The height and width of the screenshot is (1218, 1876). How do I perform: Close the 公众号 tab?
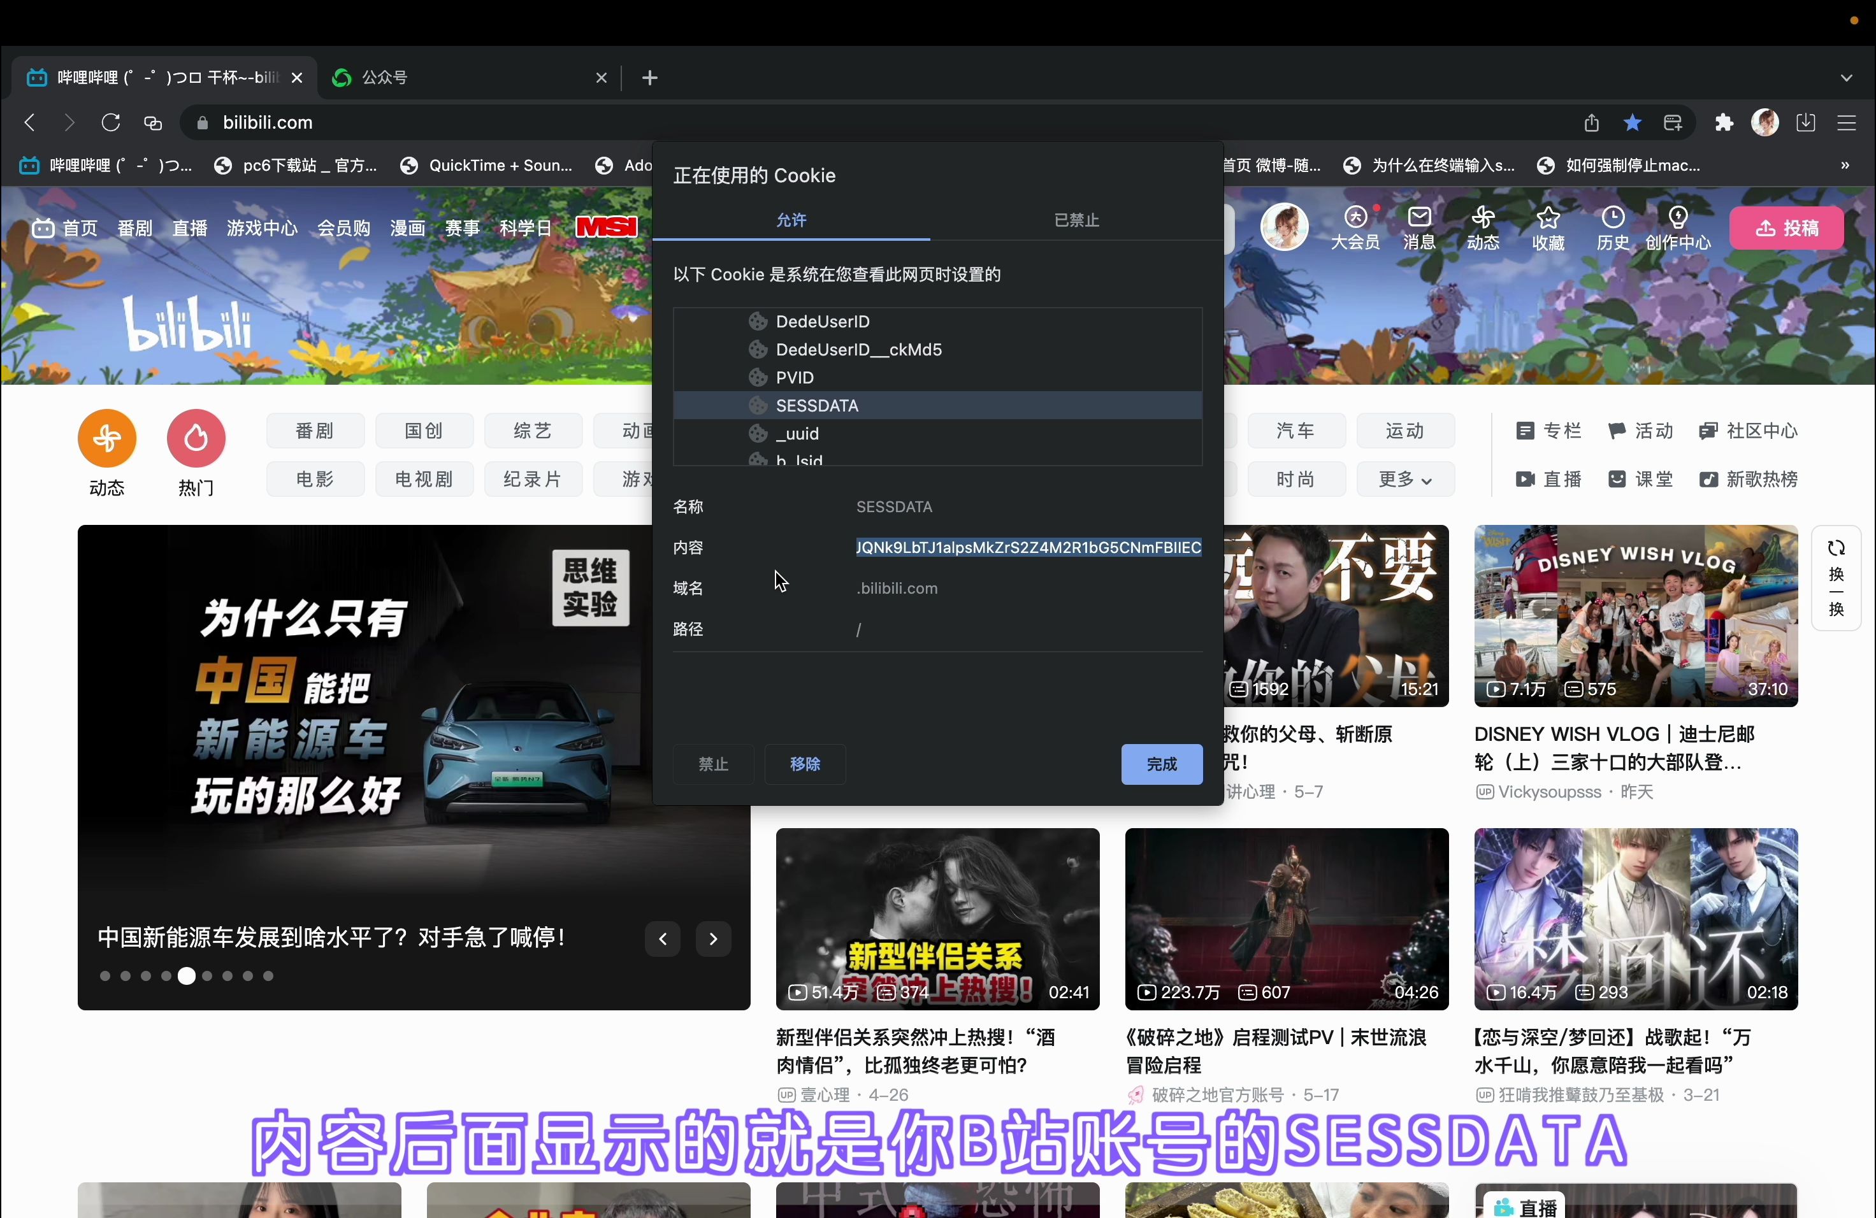601,78
